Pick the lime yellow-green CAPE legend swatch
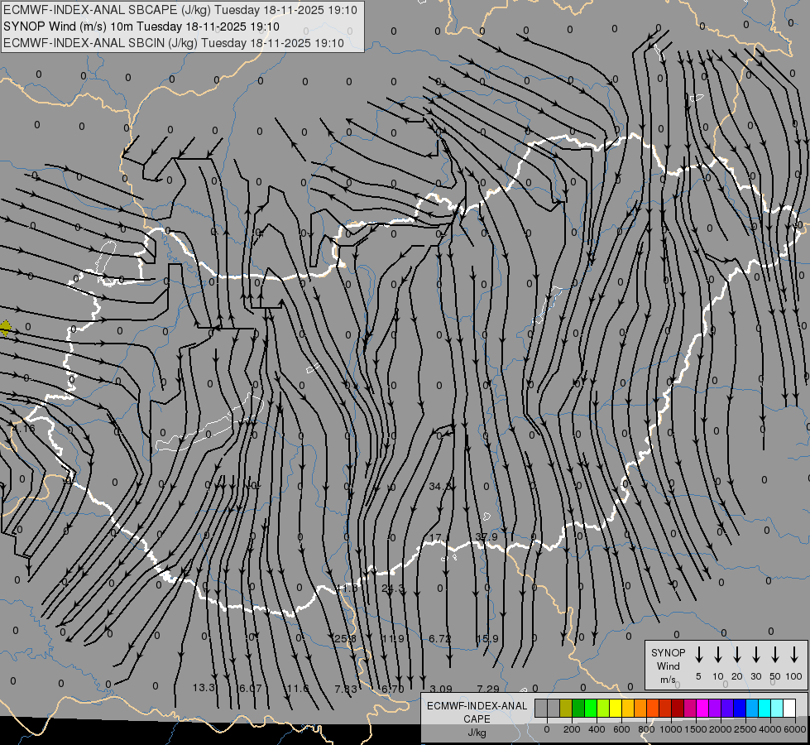Viewport: 810px width, 745px height. click(603, 708)
